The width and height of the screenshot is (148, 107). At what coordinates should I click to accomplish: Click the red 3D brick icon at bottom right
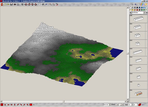tap(140, 104)
